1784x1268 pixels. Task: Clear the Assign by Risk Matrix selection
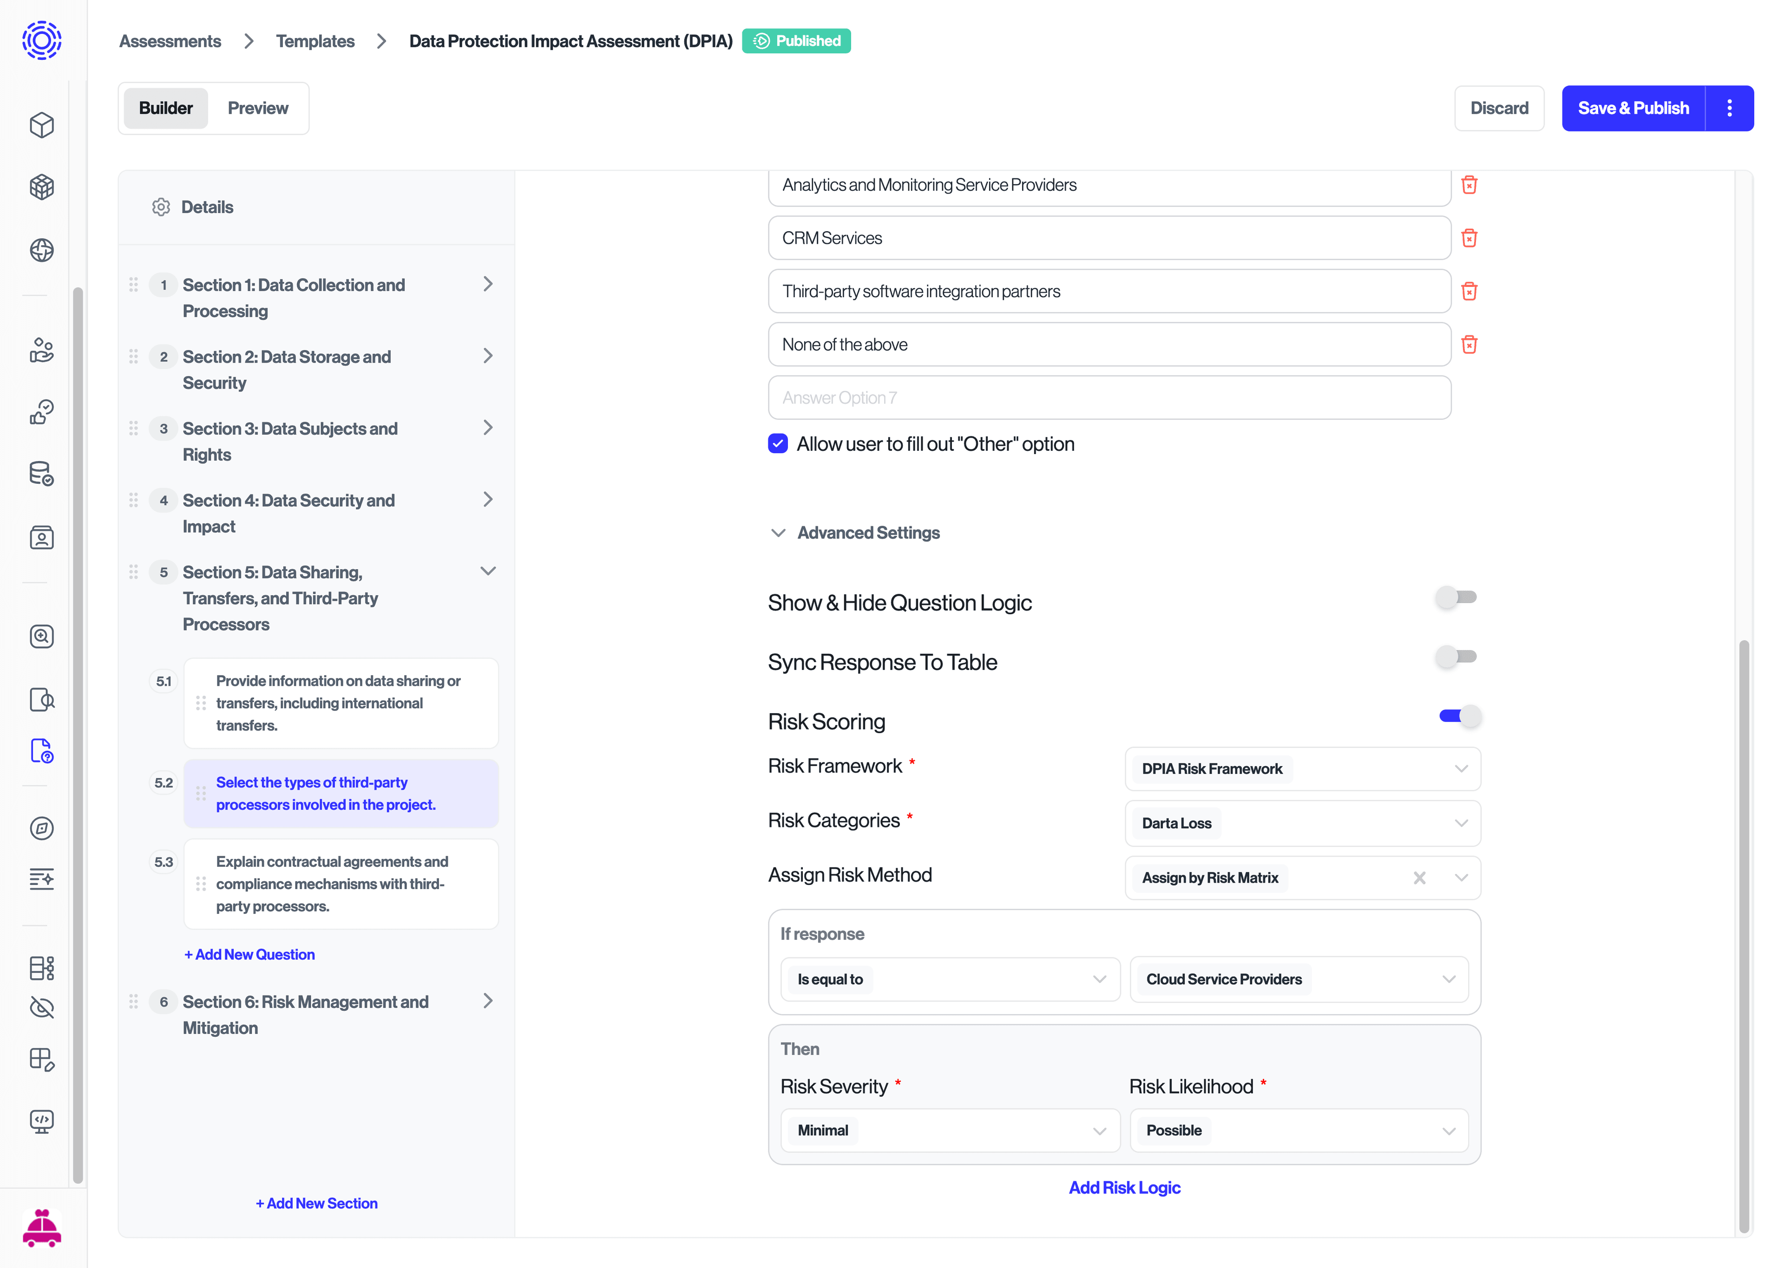point(1419,878)
